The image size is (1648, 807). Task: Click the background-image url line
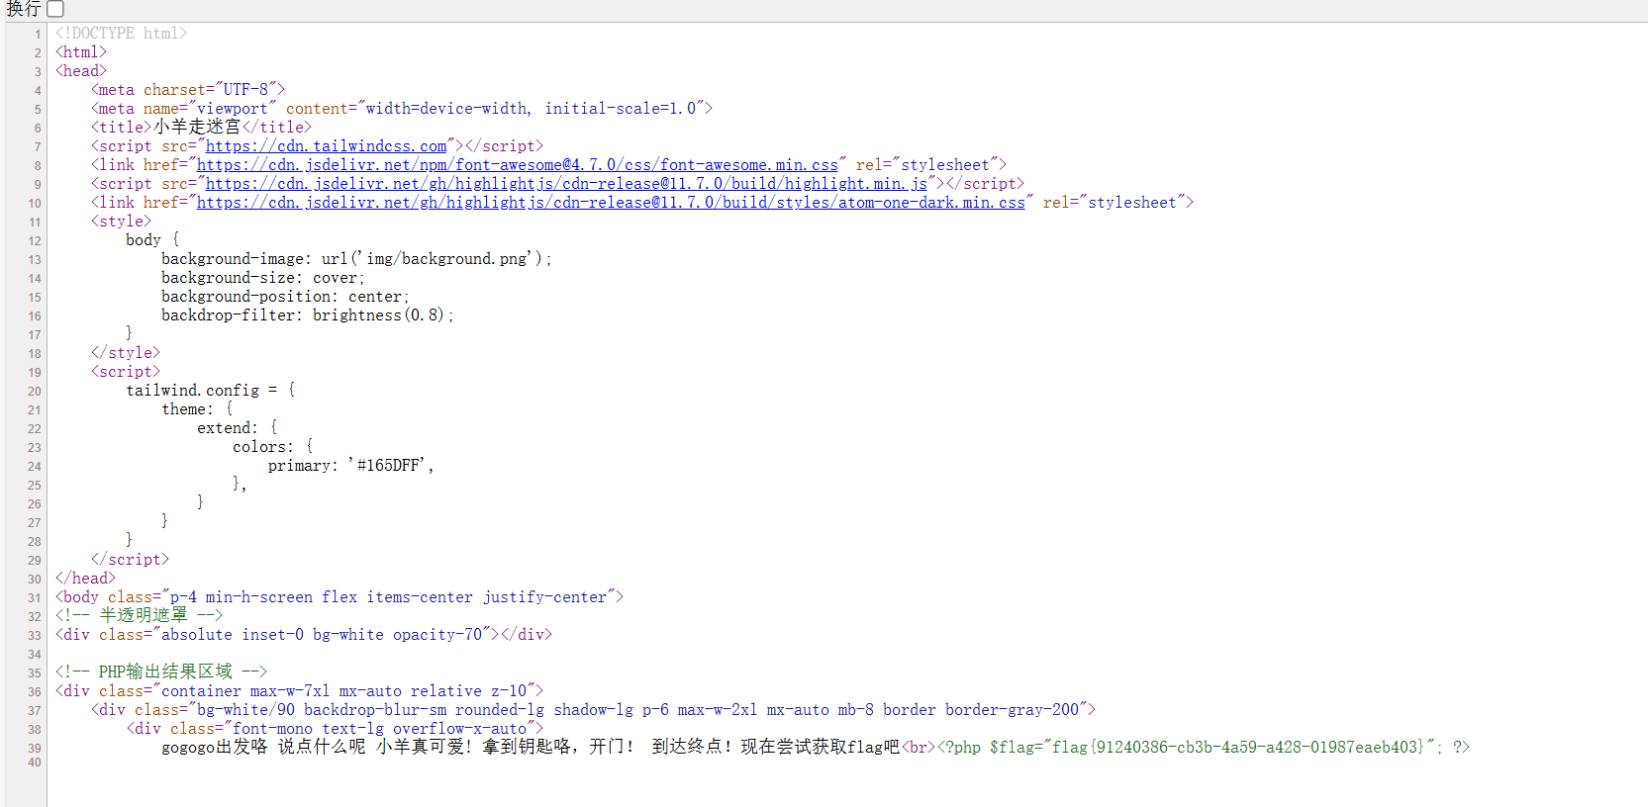tap(356, 259)
